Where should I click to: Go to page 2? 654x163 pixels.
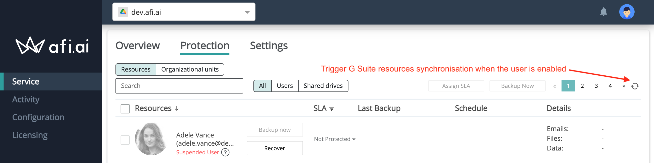pyautogui.click(x=582, y=86)
